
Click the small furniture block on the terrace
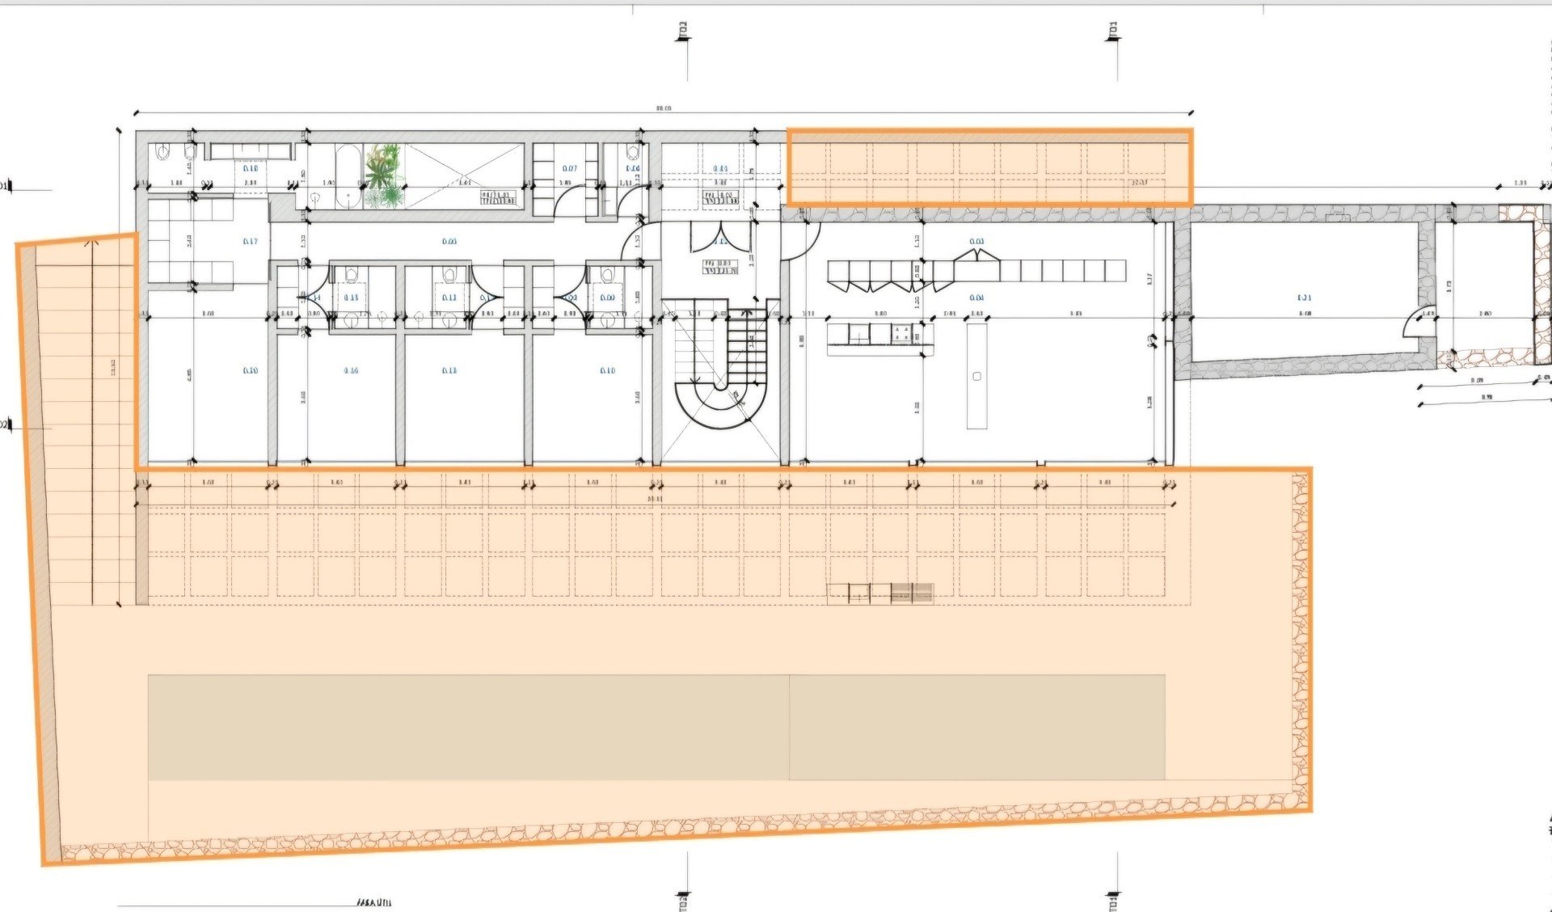(880, 593)
